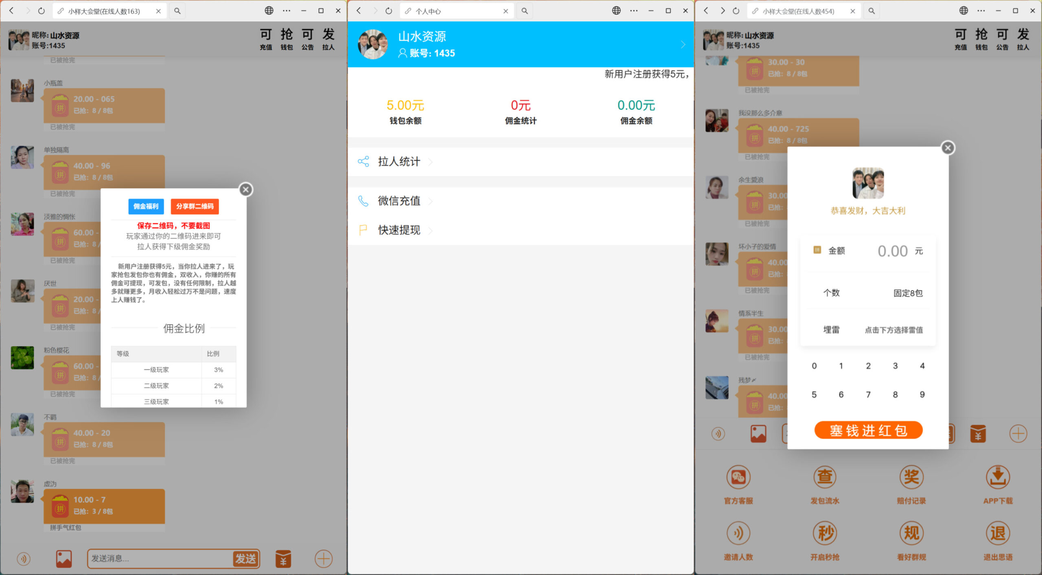Viewport: 1042px width, 575px height.
Task: Click the voice broadcast speaker icon
Action: coord(23,558)
